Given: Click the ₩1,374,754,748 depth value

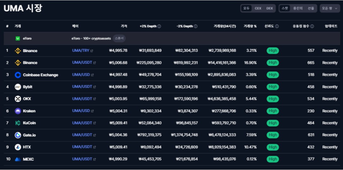Looking at the screenshot, I should (184, 135).
